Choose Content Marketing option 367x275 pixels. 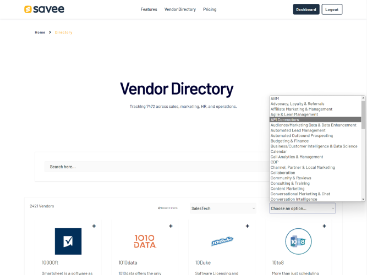pos(315,189)
